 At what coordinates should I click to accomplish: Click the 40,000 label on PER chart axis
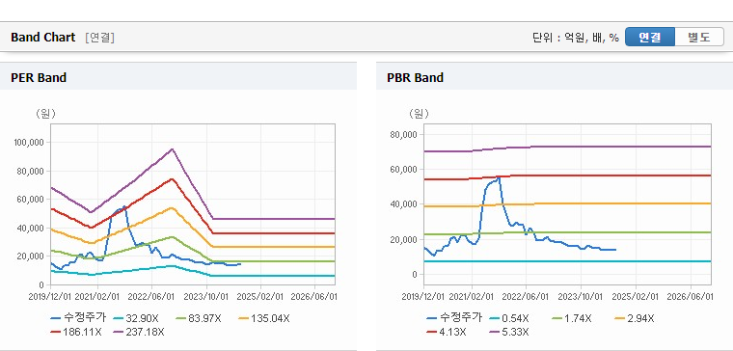coord(32,229)
